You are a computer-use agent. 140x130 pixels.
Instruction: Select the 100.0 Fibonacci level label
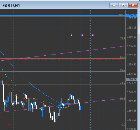tap(122, 15)
